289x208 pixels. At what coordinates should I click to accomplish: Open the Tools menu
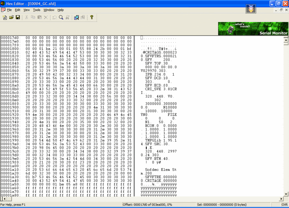[x=37, y=10]
